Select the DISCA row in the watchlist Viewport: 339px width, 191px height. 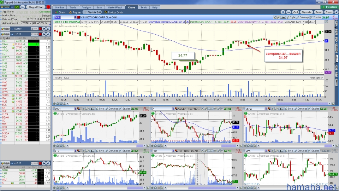tap(25, 133)
